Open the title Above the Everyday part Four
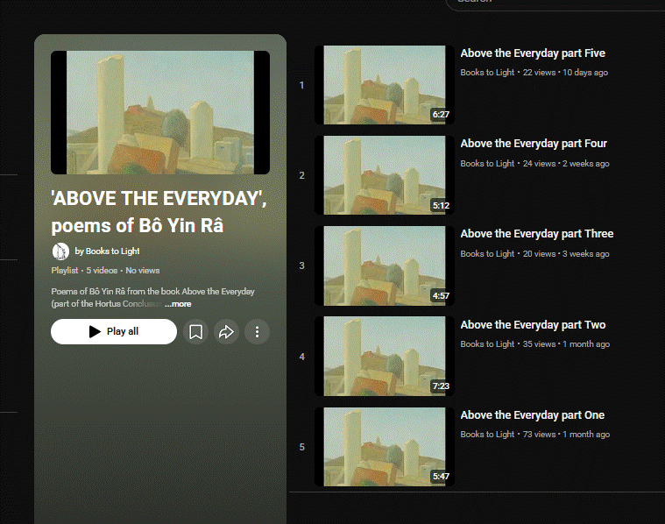The image size is (665, 524). 534,144
